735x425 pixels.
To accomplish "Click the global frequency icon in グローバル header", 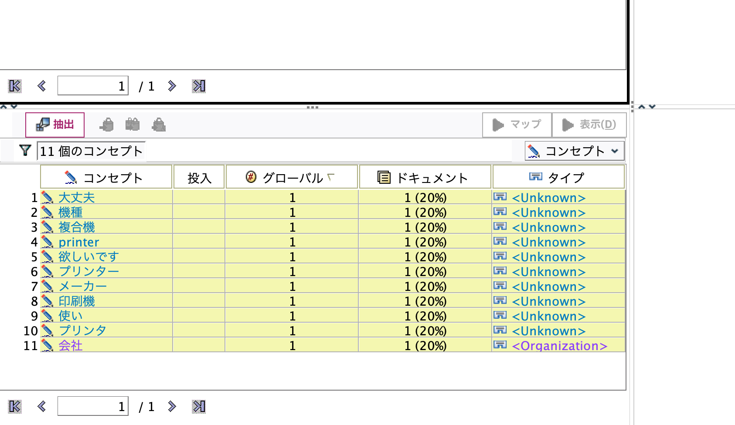I will click(x=250, y=176).
